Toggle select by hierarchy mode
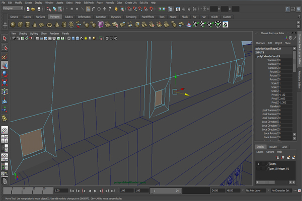Screen dimensions: 302x201 49,9
